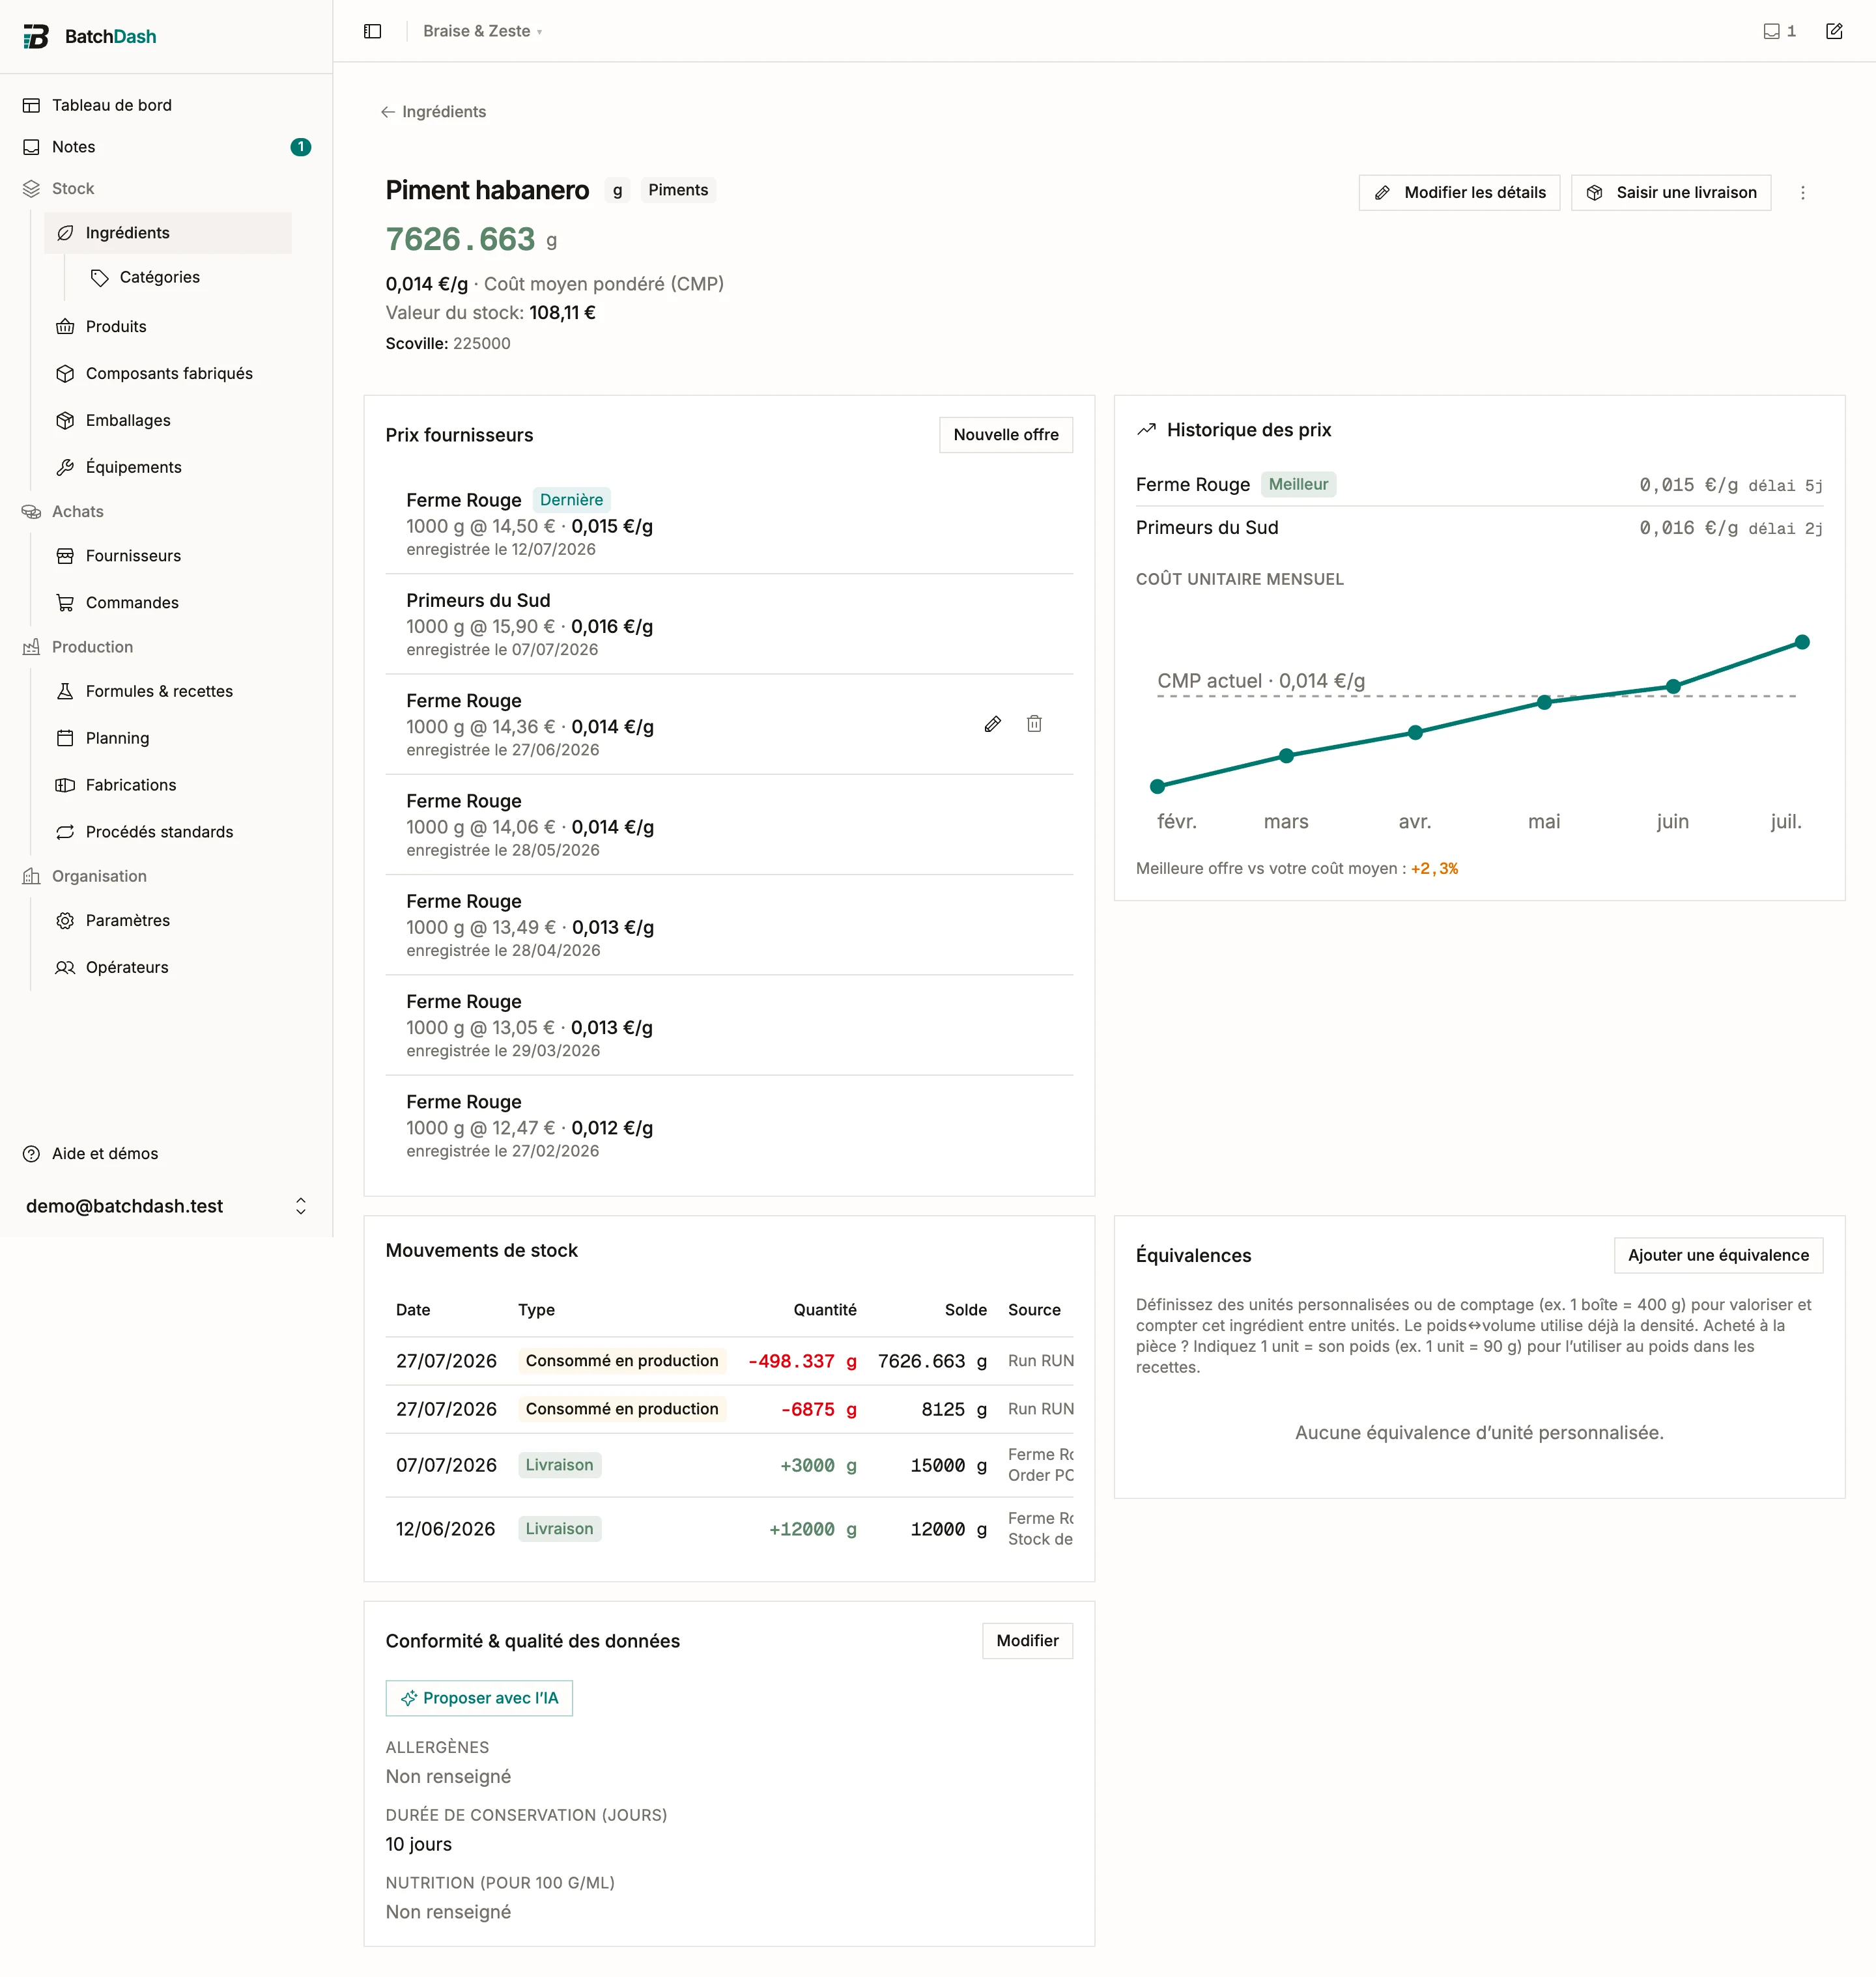Click the -6875 g movement quantity
This screenshot has height=1977, width=1876.
818,1409
